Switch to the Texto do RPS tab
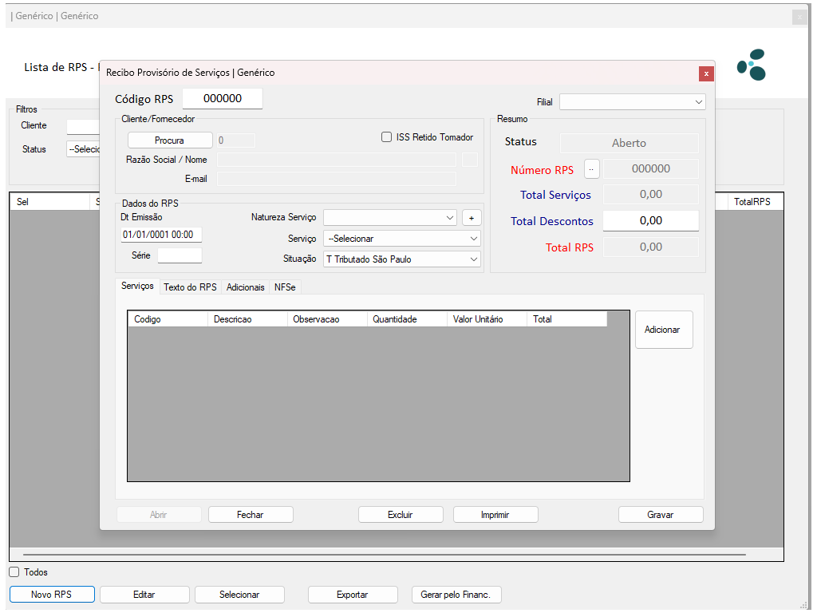 pos(190,287)
